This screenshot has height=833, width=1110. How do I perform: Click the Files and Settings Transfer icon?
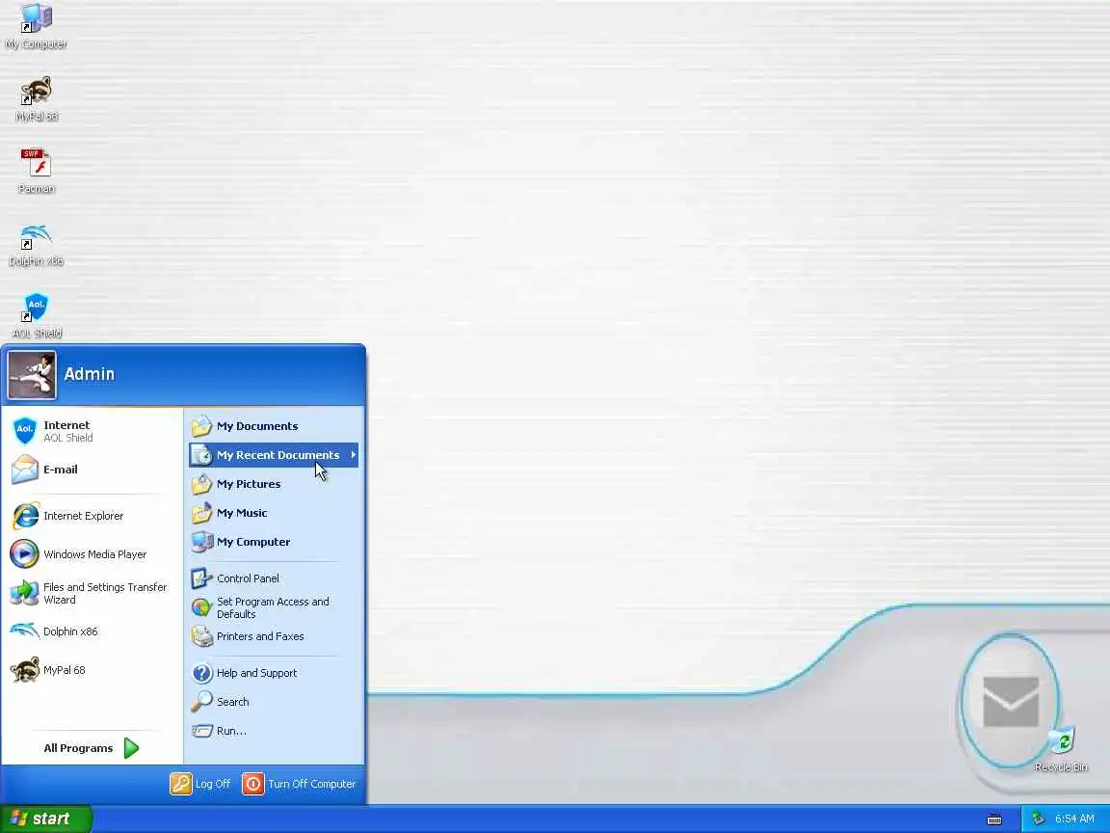[25, 593]
